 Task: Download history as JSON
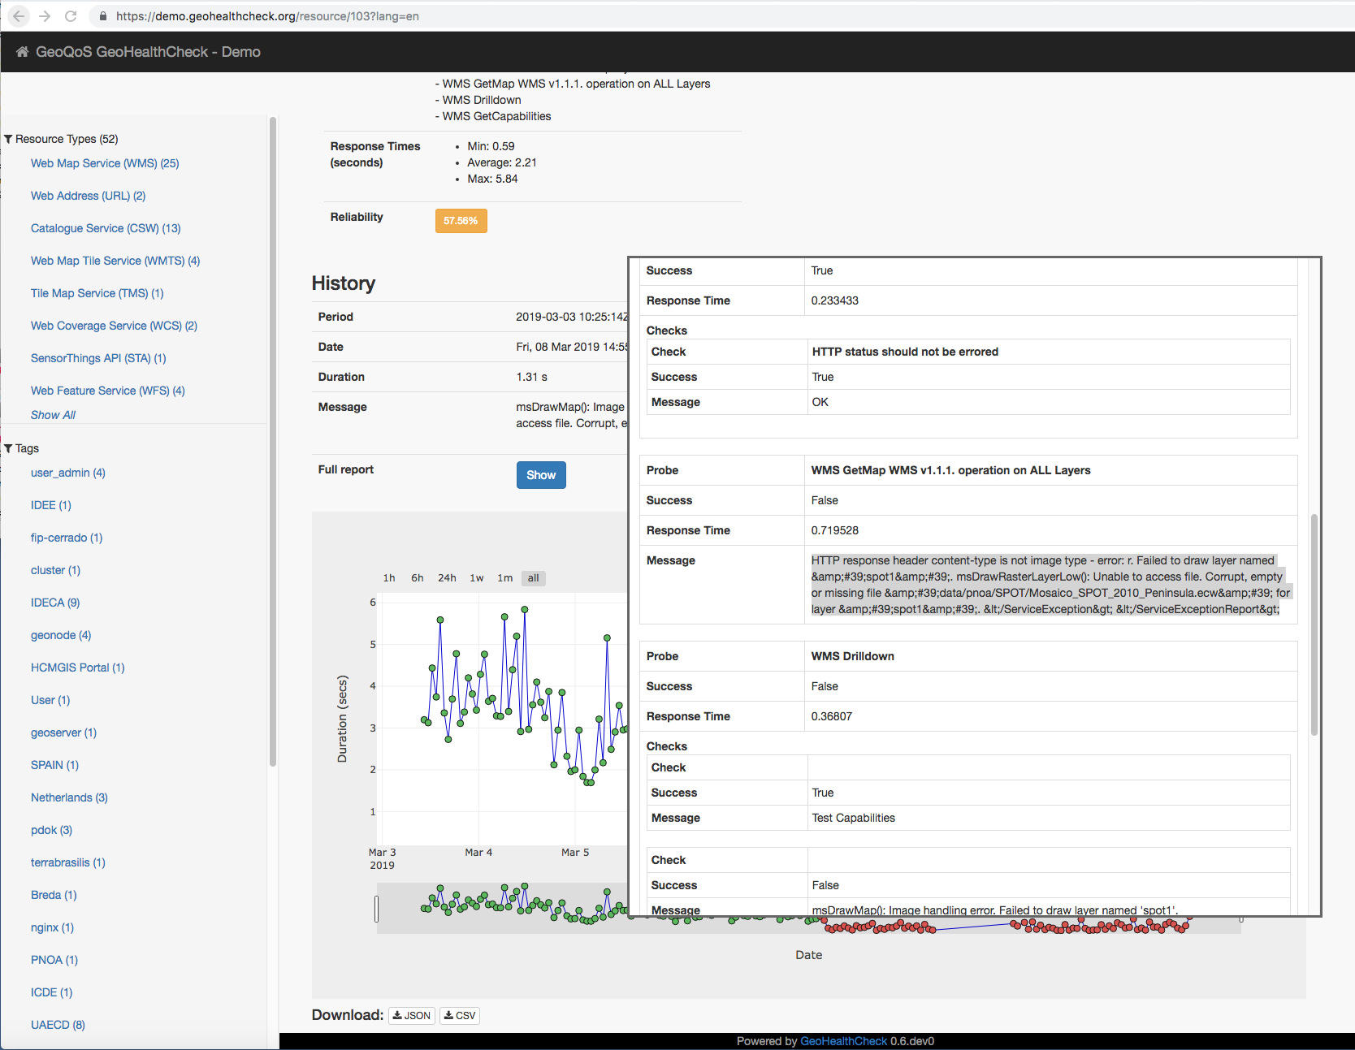click(x=412, y=1015)
